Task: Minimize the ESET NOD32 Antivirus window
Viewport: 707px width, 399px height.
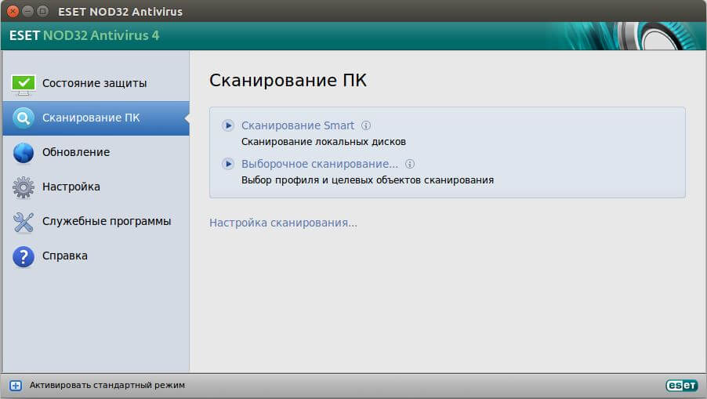Action: click(28, 11)
